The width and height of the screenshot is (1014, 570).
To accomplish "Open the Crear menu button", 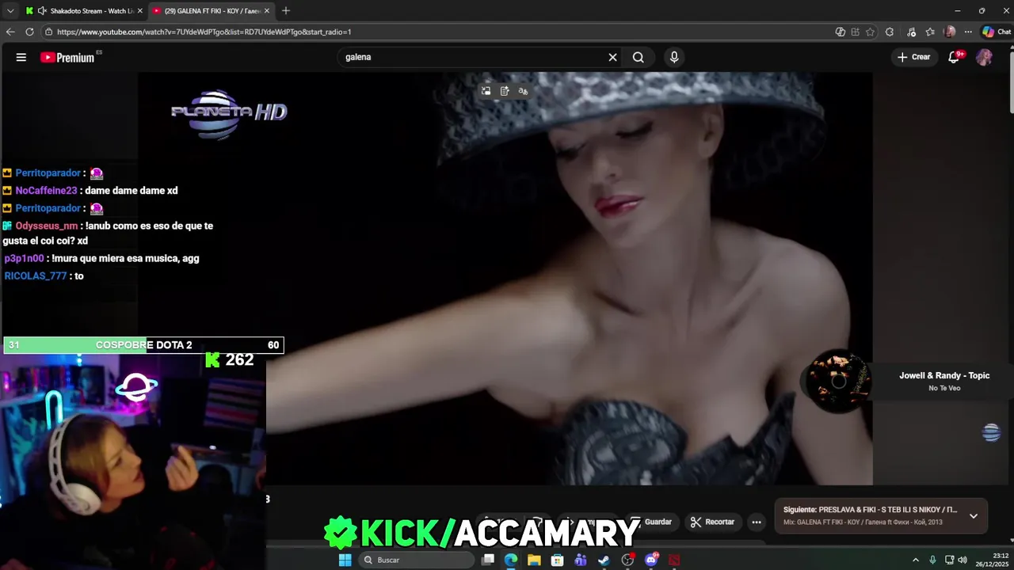I will point(913,57).
